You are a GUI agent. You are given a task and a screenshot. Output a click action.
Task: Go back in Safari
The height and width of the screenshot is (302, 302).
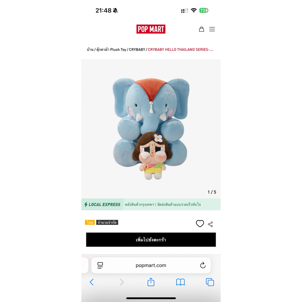[92, 282]
